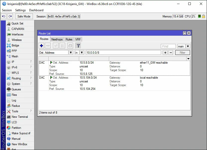The height and width of the screenshot is (150, 207).
Task: Open New Terminal from the sidebar
Action: 20,117
